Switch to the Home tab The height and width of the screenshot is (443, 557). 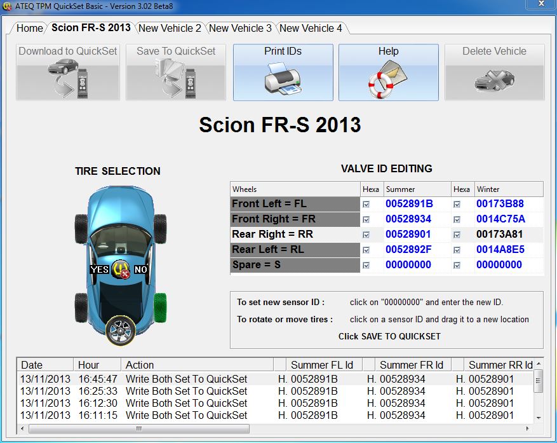(29, 28)
